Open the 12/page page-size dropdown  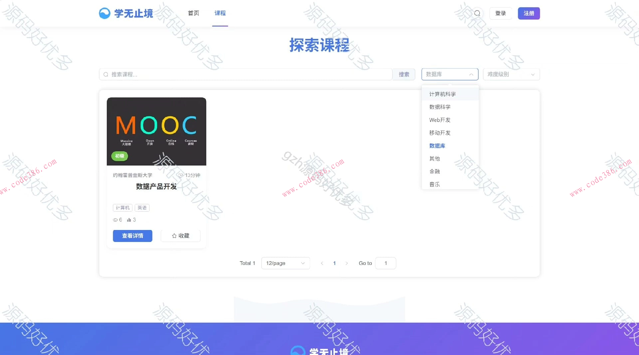[x=285, y=263]
